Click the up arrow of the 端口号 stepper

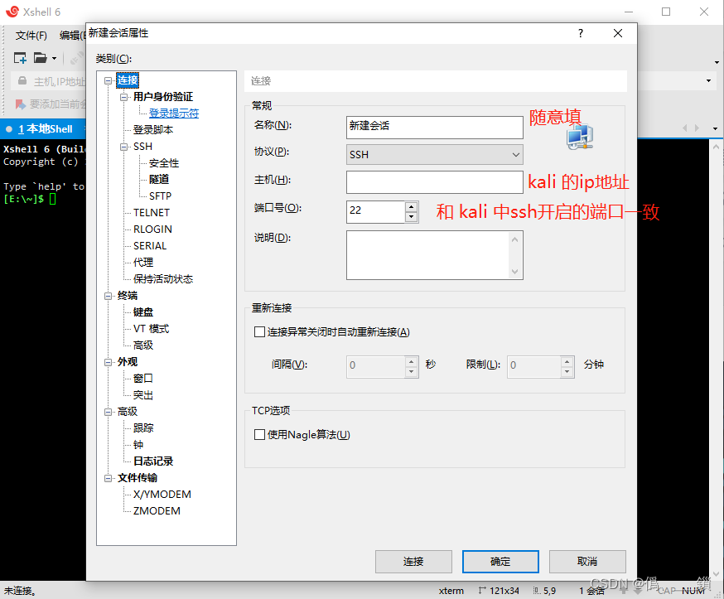pyautogui.click(x=411, y=207)
